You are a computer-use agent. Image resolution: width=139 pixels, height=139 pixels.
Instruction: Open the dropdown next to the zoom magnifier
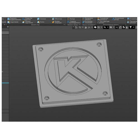[83, 27]
